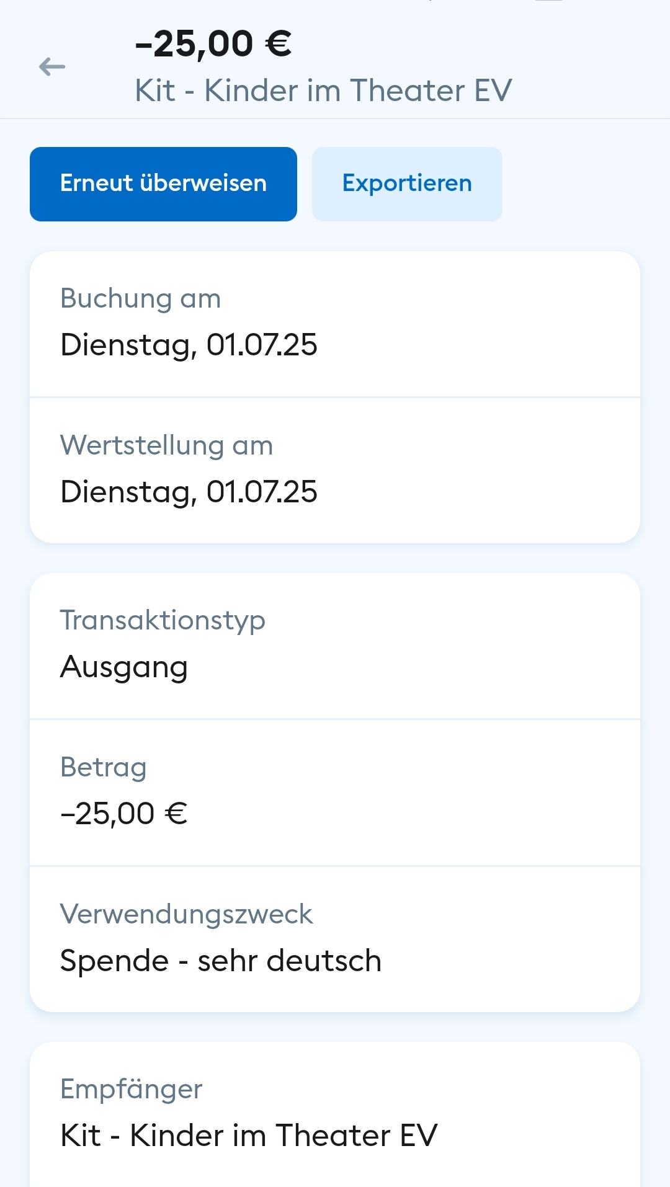
Task: Tap the Betrag label
Action: [103, 767]
